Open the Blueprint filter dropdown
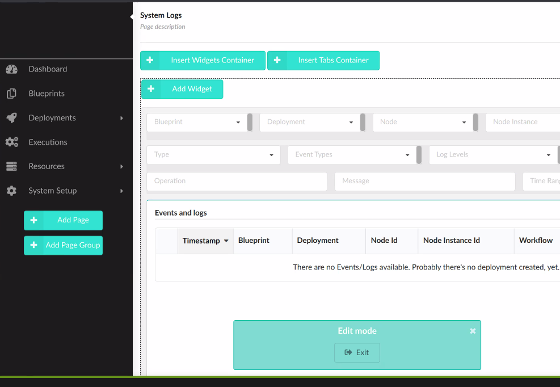 click(196, 122)
